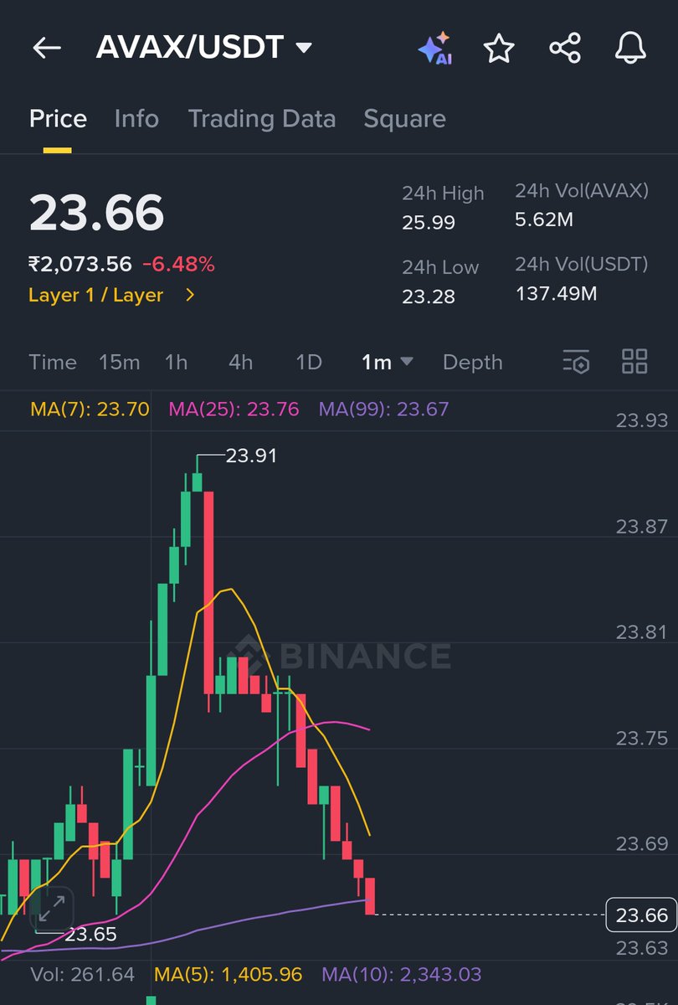Select the 4h interval
Screen dimensions: 678x1005
tap(240, 362)
